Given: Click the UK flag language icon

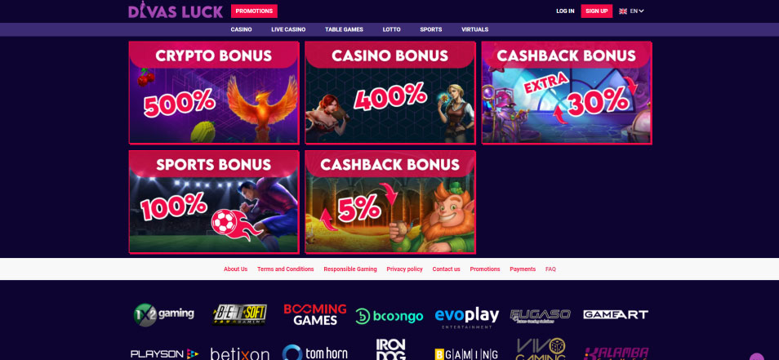Looking at the screenshot, I should point(623,11).
